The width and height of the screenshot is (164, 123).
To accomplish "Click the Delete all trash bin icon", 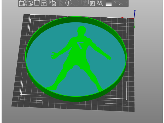I will [x=37, y=3].
